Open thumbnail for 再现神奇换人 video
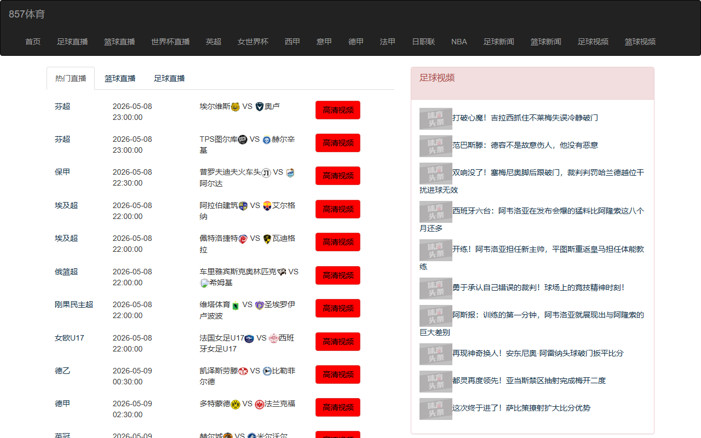The height and width of the screenshot is (438, 701). pyautogui.click(x=436, y=354)
